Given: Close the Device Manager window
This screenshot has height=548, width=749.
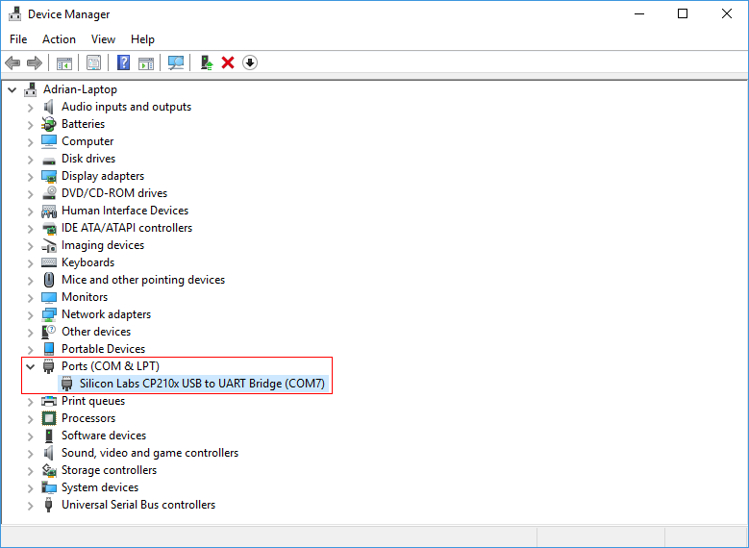Looking at the screenshot, I should [x=727, y=13].
